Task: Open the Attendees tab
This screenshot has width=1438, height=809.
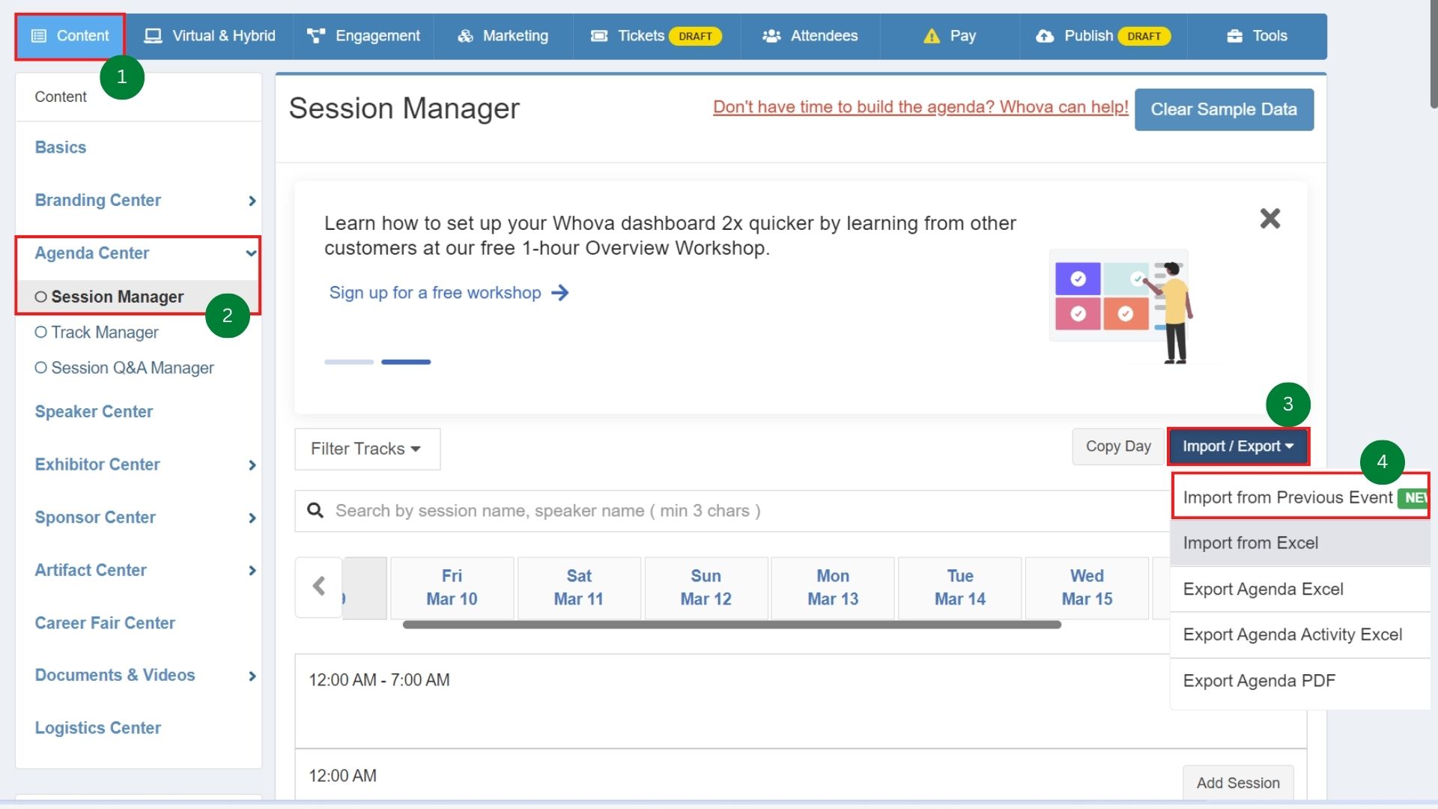Action: (810, 36)
